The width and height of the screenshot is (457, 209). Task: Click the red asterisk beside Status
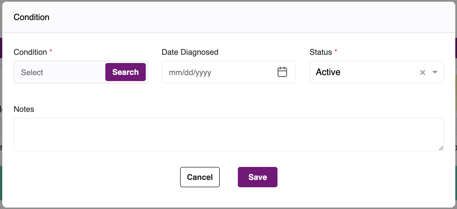[x=336, y=51]
